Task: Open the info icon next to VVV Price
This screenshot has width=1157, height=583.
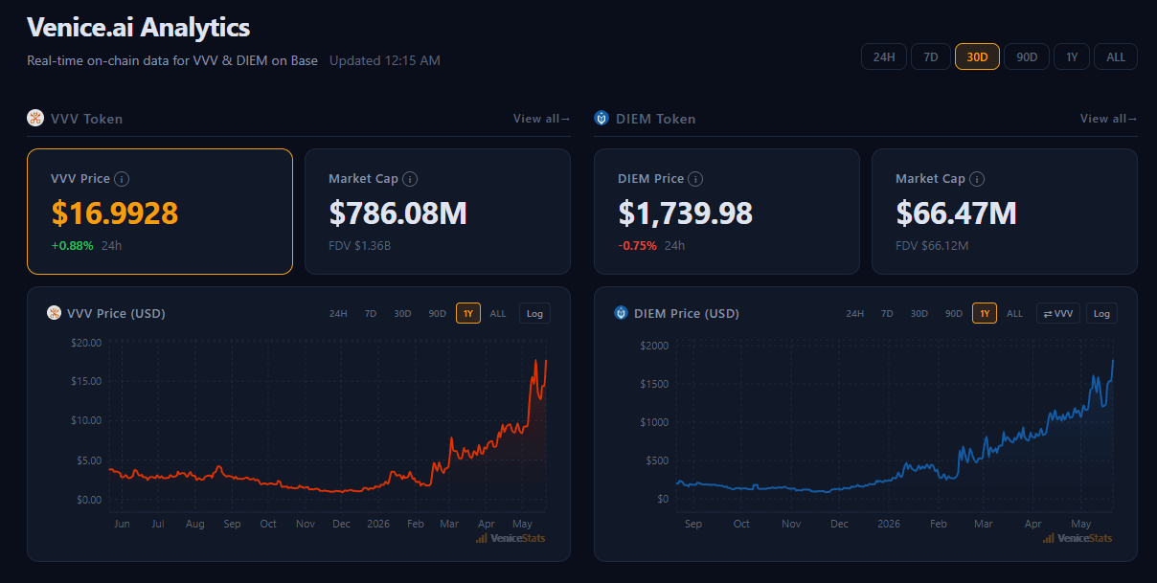Action: [122, 179]
